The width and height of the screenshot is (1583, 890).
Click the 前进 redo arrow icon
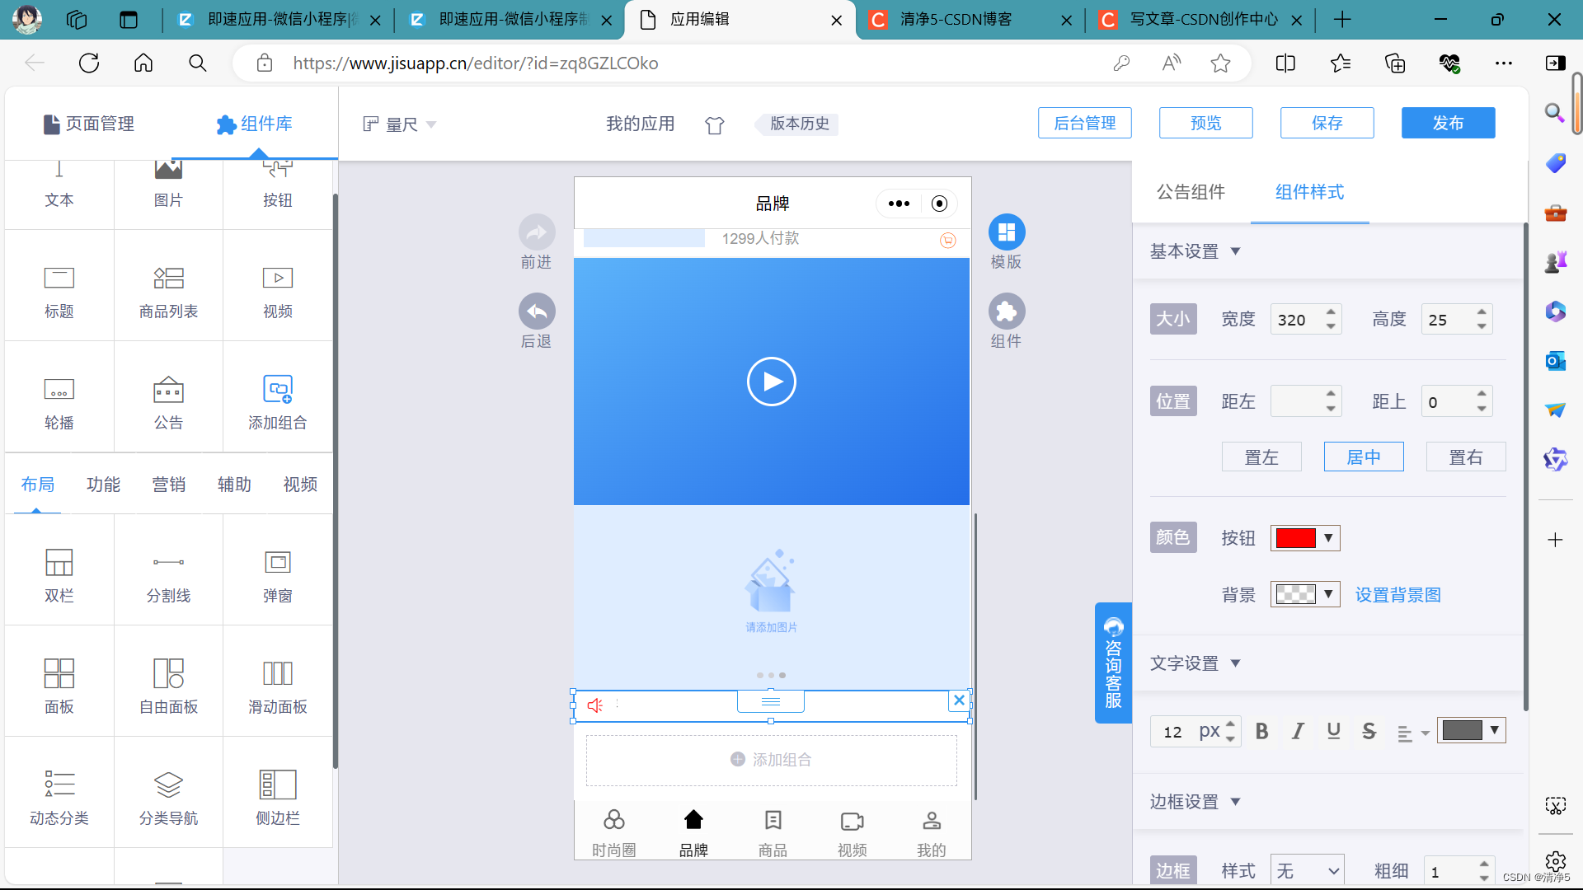click(537, 232)
